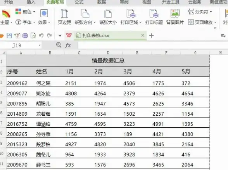This screenshot has height=170, width=228.
Task: Open the name box dropdown arrow
Action: [x=40, y=45]
